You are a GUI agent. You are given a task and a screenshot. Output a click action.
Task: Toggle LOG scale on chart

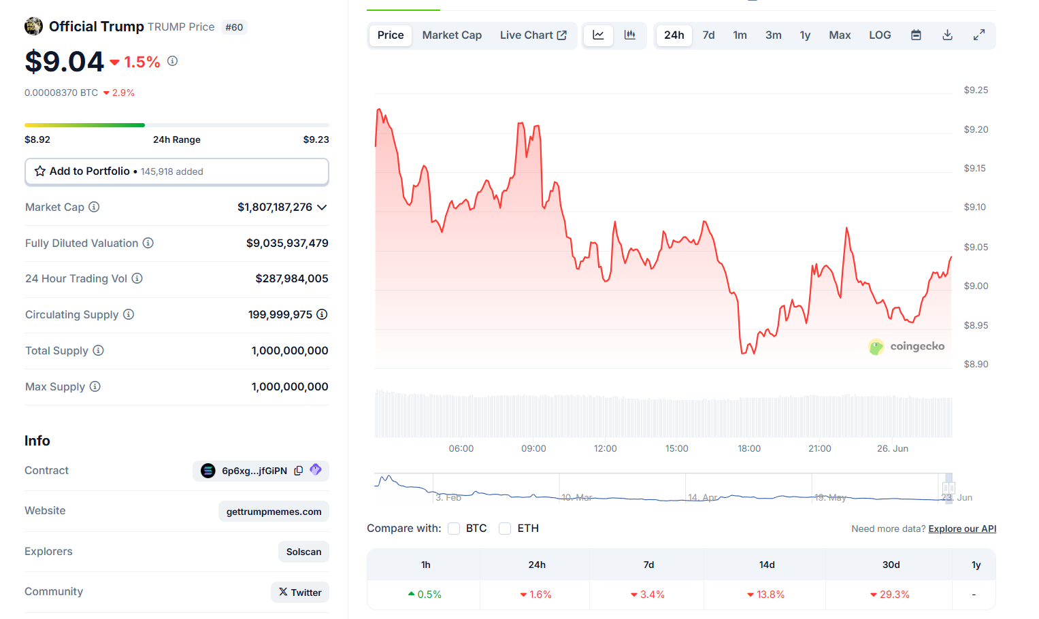[x=879, y=35]
